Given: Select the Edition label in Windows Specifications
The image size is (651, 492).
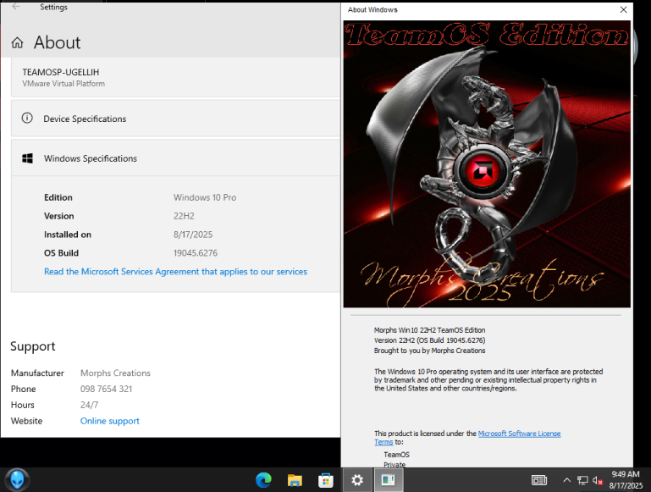Looking at the screenshot, I should coord(58,197).
